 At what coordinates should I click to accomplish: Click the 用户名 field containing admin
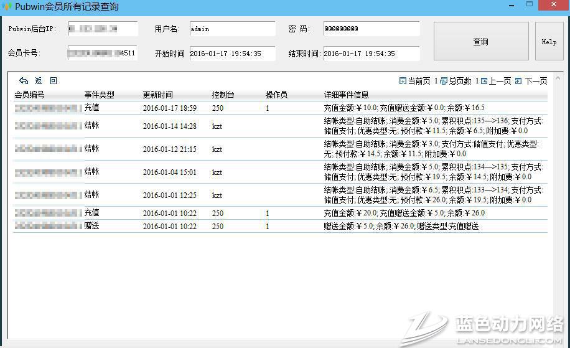click(x=232, y=29)
